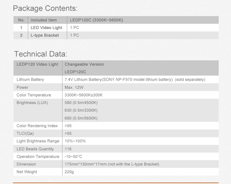Click the Package Contents heading
The width and height of the screenshot is (231, 184).
(45, 8)
